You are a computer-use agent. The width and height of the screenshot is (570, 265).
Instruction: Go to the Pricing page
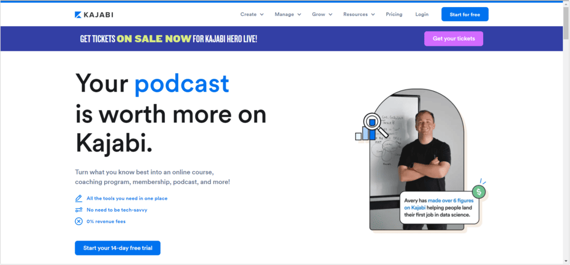tap(394, 14)
